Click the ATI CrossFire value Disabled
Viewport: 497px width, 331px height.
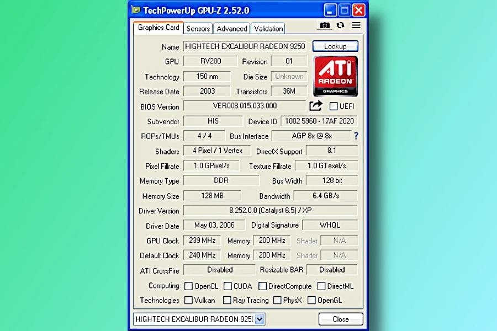pos(220,270)
